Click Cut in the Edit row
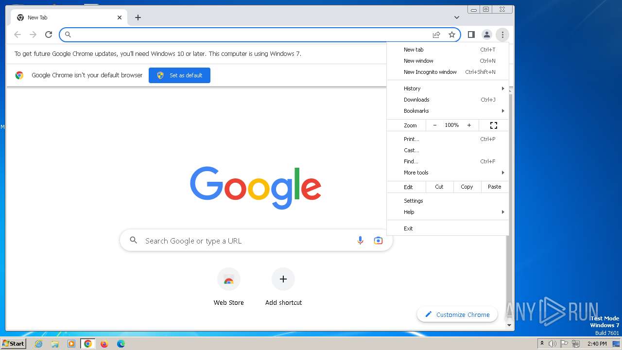The height and width of the screenshot is (350, 622). click(439, 187)
